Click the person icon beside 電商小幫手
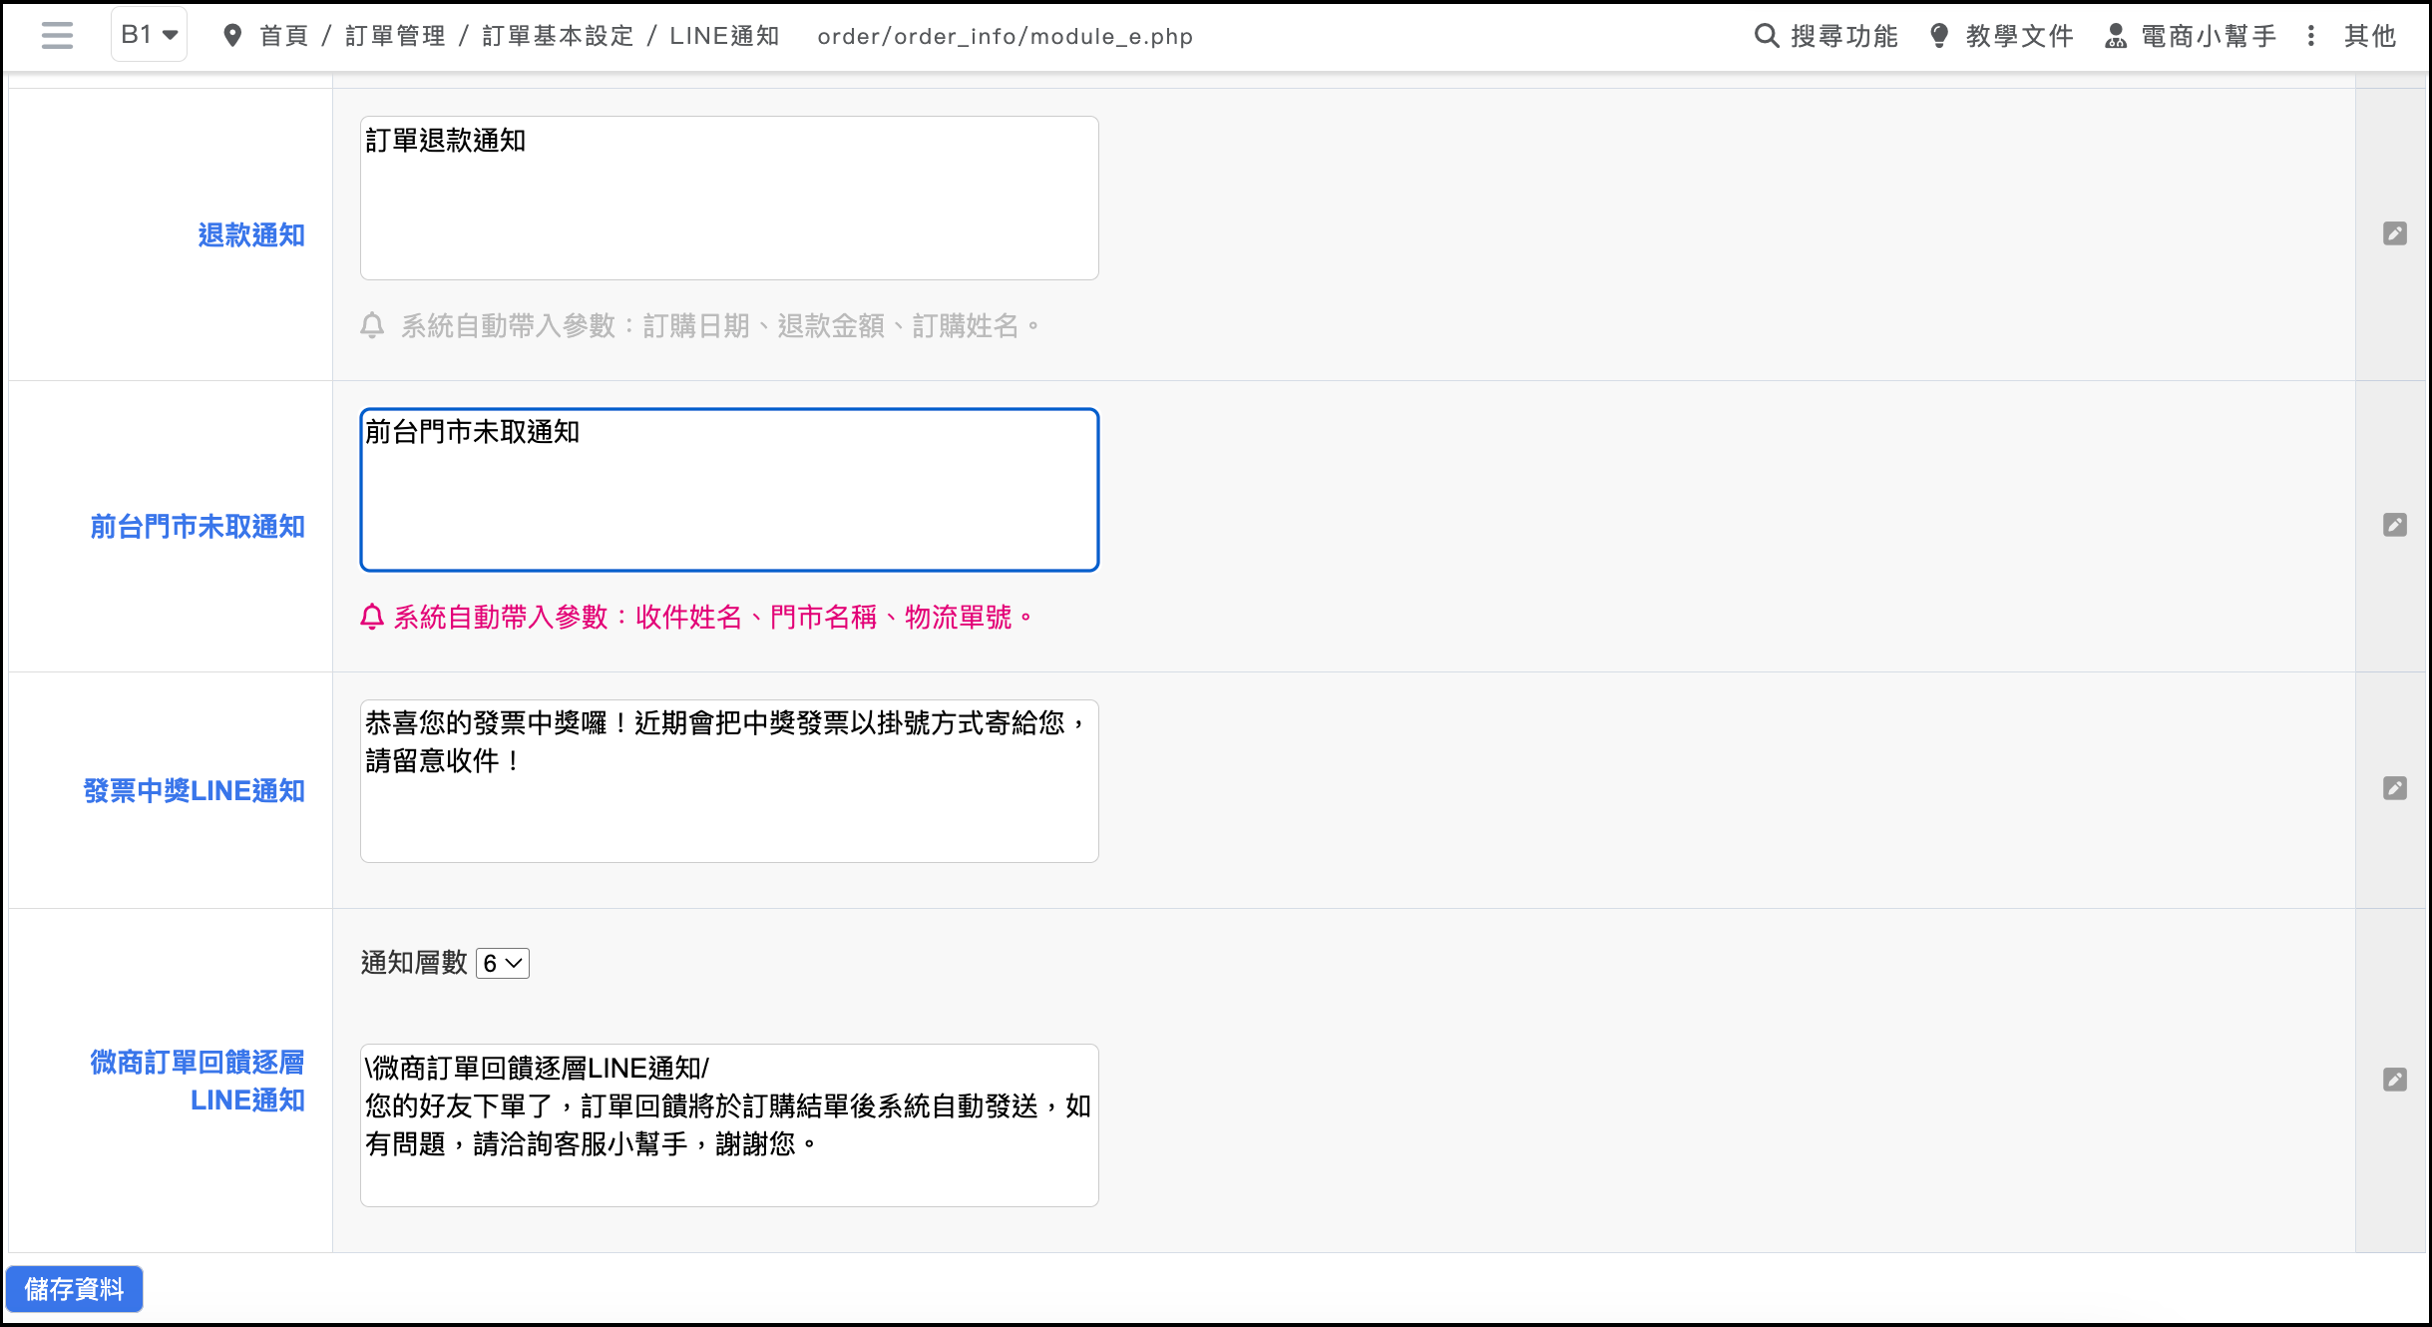 tap(2116, 36)
